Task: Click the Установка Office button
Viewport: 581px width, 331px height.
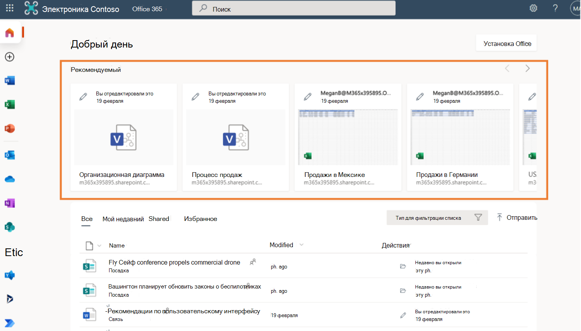Action: click(506, 43)
